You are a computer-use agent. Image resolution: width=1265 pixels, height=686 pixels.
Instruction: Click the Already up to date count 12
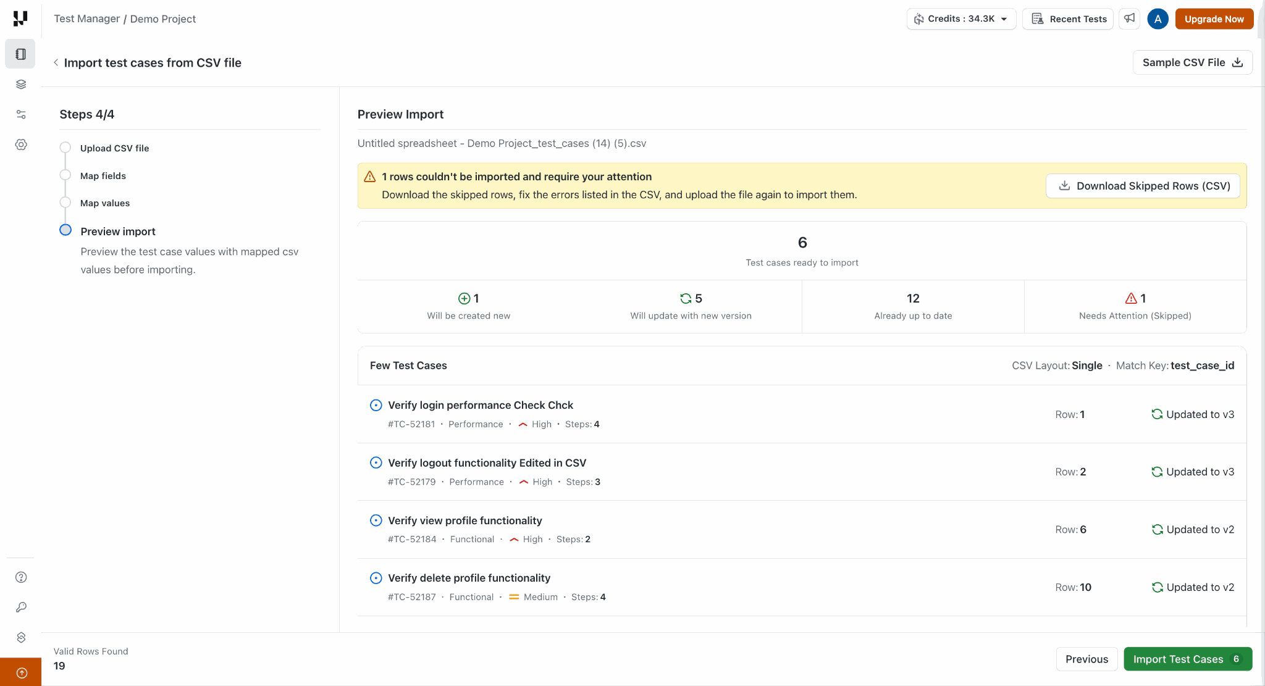tap(913, 299)
